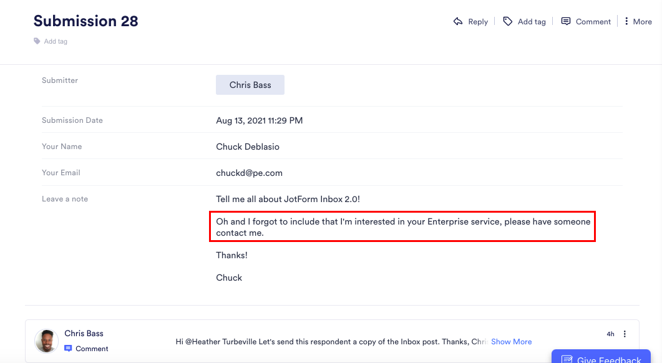
Task: Click the Chris Bass submitter chip
Action: pos(250,85)
